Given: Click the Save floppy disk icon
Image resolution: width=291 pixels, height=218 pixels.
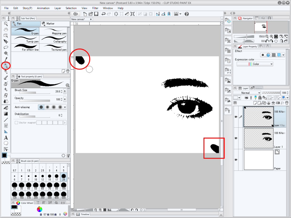Looking at the screenshot, I should click(x=96, y=14).
